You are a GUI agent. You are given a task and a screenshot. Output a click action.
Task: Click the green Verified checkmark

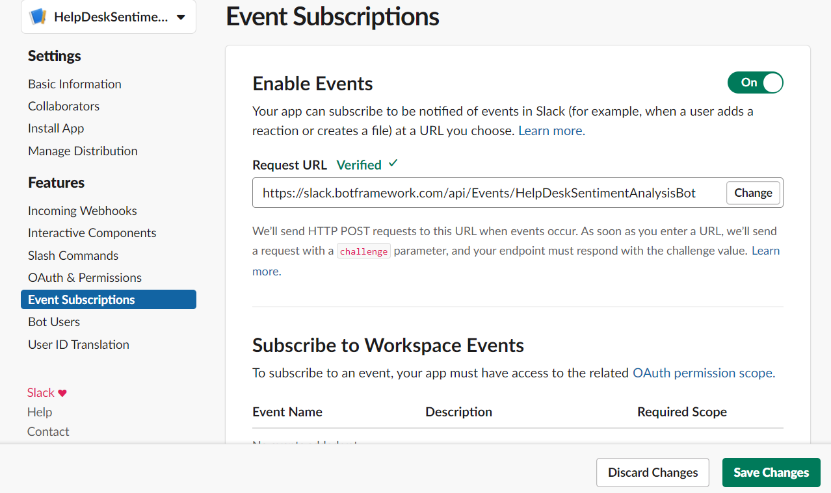click(393, 164)
